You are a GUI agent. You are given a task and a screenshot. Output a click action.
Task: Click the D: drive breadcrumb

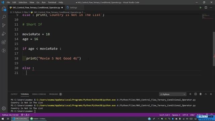[x=11, y=12]
